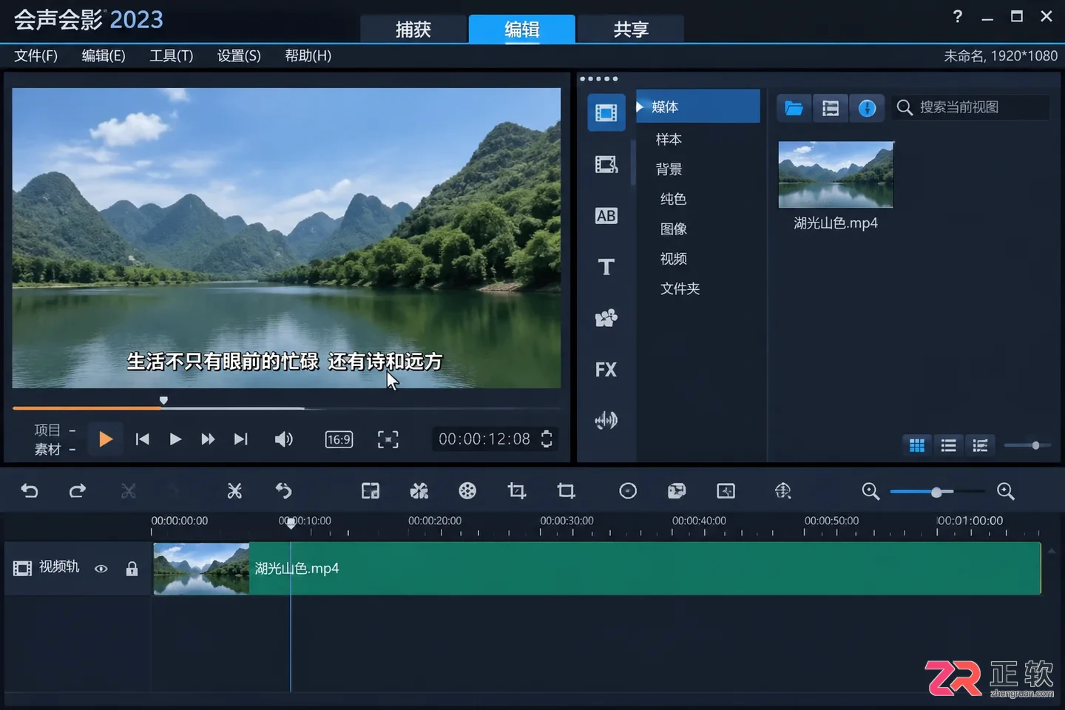Click the search current view field
The height and width of the screenshot is (710, 1065).
click(x=971, y=108)
